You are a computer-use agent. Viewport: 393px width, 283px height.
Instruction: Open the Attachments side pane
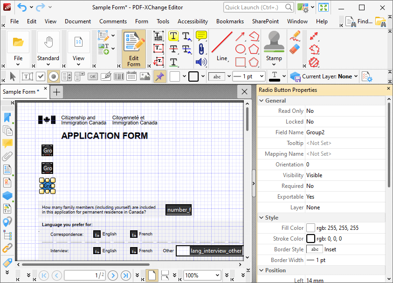(7, 156)
